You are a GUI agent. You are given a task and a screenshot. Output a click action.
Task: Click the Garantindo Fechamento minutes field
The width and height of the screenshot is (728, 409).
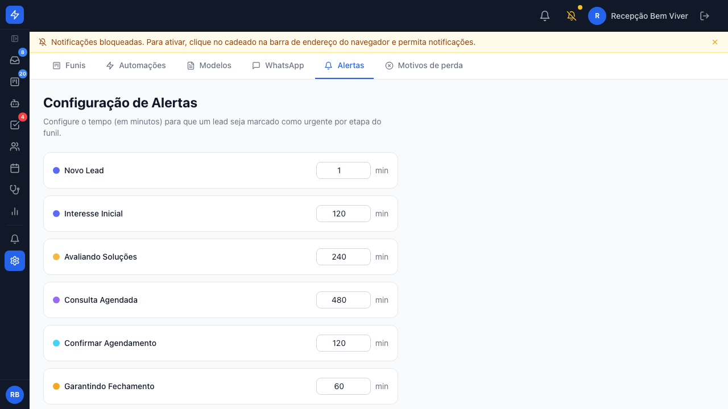pyautogui.click(x=344, y=386)
